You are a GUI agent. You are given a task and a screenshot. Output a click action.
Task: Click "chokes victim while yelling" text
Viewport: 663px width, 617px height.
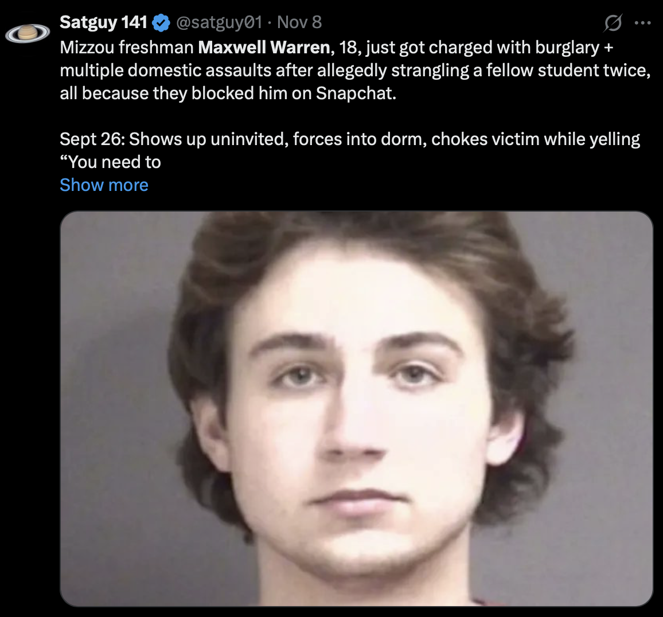point(535,139)
